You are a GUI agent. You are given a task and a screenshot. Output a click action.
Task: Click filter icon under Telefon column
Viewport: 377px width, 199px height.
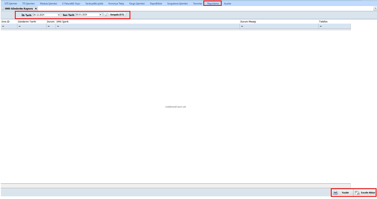click(321, 26)
